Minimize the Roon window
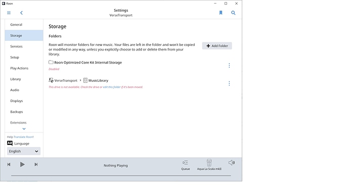Screen dimensions: 349x196 pos(215,4)
